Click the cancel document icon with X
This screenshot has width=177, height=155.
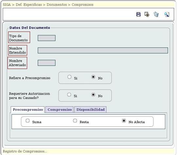pos(147,14)
